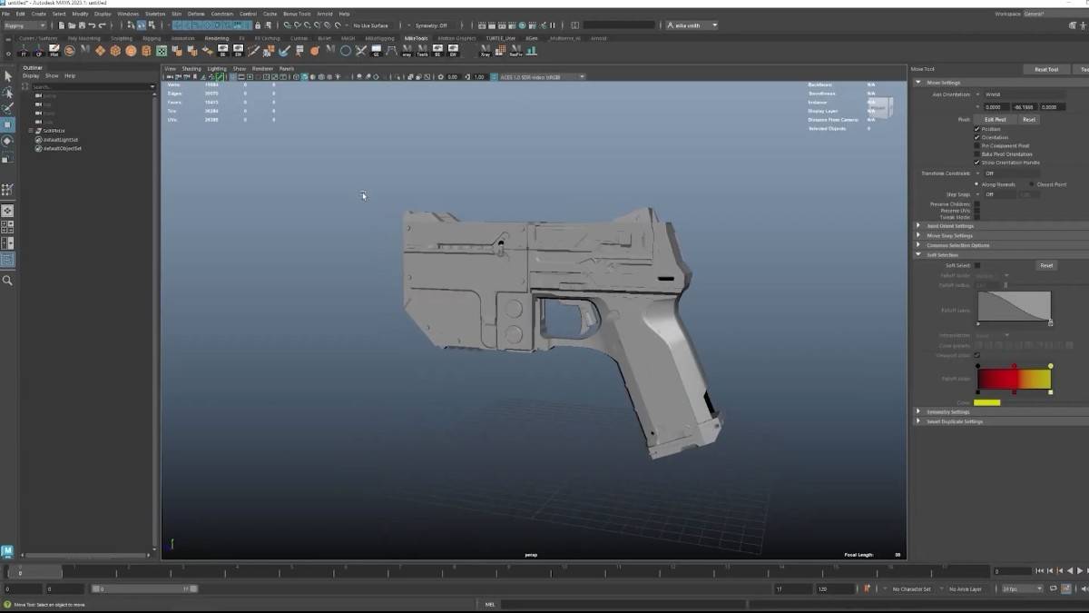The height and width of the screenshot is (613, 1089).
Task: Click the magnifier search icon in left sidebar
Action: tap(7, 281)
